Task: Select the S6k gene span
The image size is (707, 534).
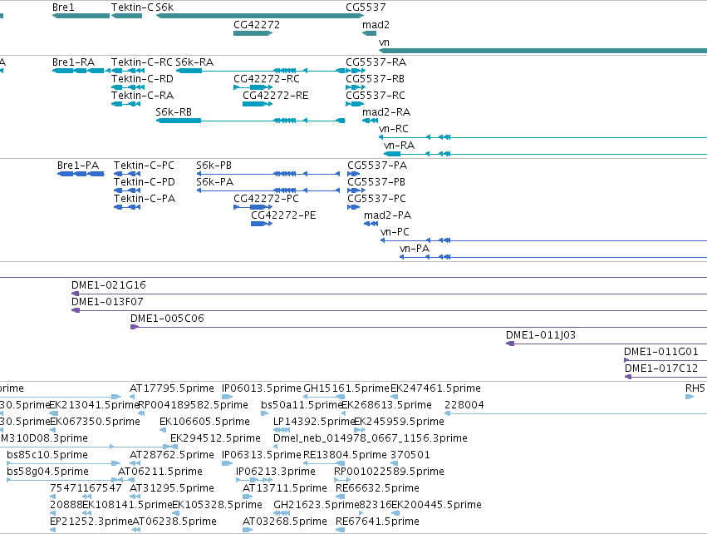Action: pyautogui.click(x=260, y=16)
